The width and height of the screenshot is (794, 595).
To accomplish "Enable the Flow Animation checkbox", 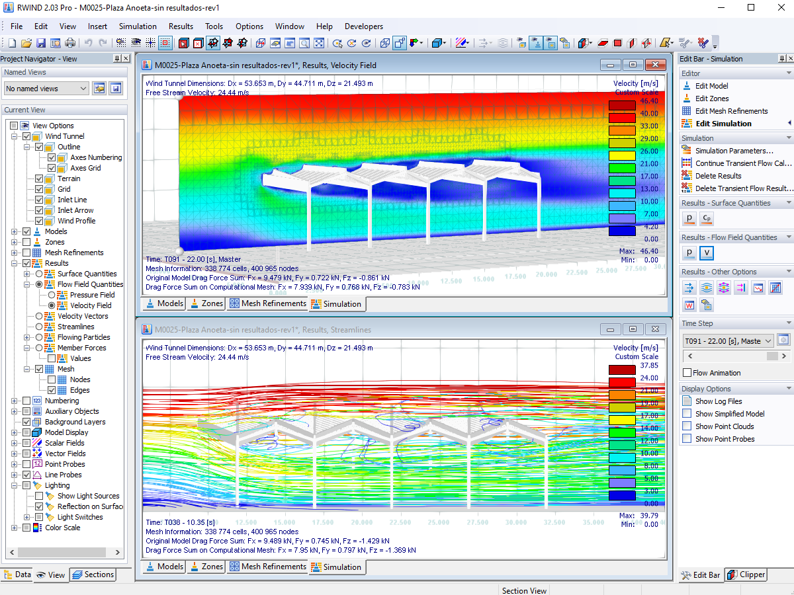I will [686, 372].
